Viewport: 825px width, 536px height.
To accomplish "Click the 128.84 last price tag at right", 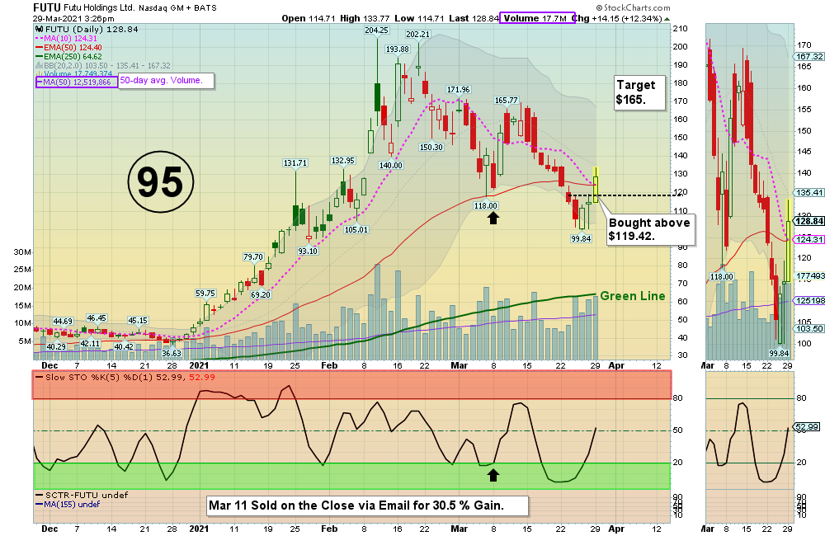I will click(809, 221).
